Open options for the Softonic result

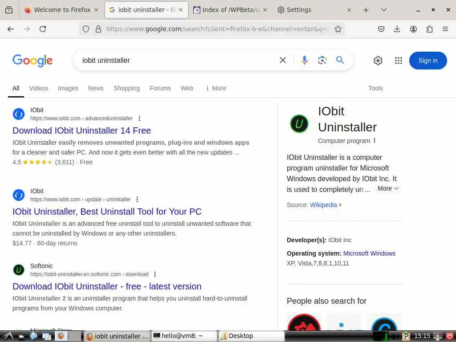click(x=155, y=274)
